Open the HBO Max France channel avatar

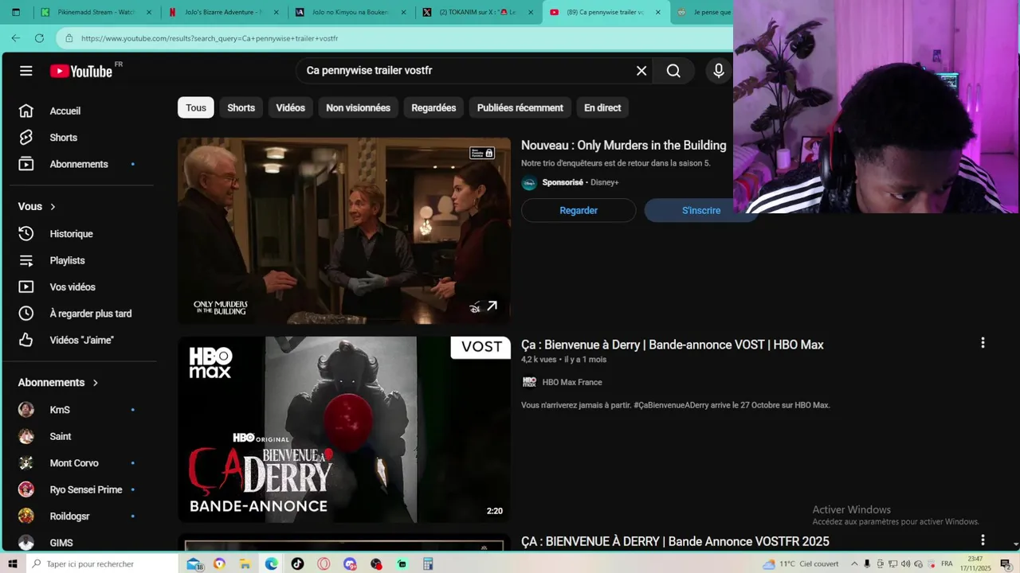coord(529,382)
